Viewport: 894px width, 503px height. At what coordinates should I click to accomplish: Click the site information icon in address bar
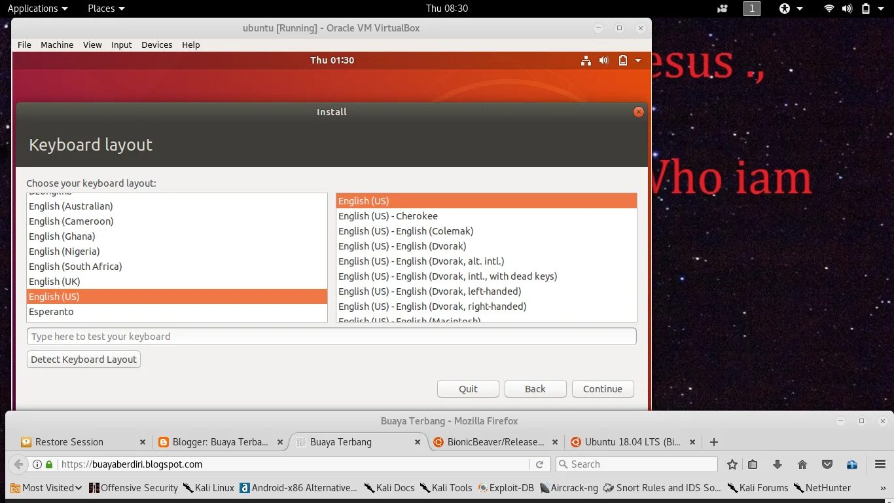click(37, 464)
